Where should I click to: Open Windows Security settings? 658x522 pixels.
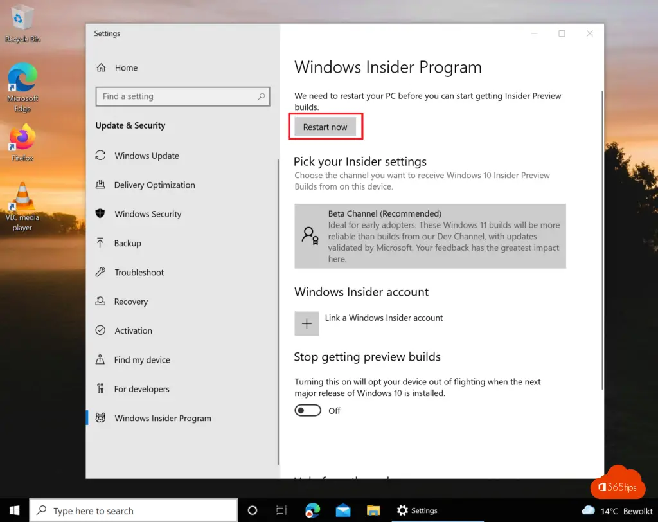click(148, 213)
